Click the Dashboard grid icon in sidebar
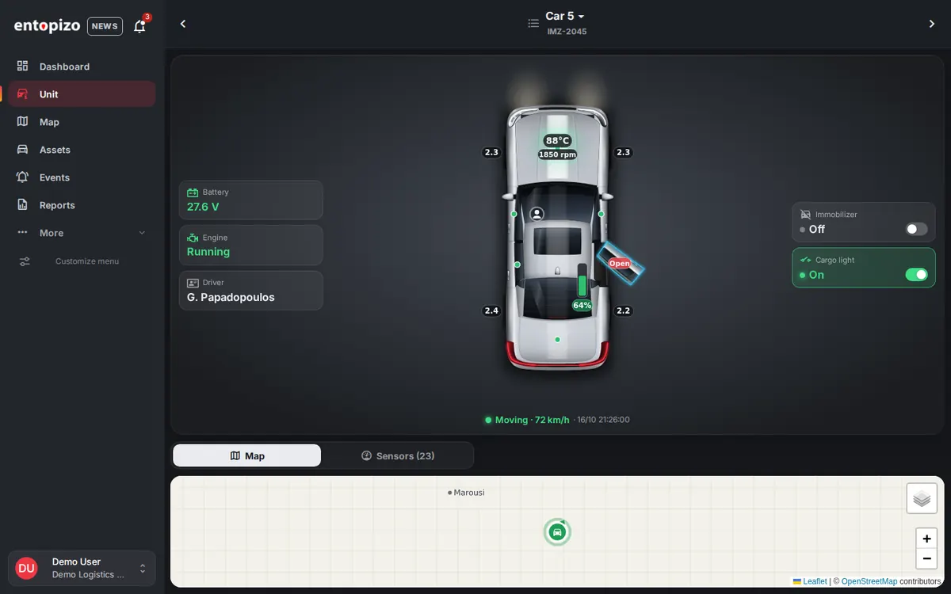Viewport: 951px width, 594px height. pyautogui.click(x=22, y=67)
